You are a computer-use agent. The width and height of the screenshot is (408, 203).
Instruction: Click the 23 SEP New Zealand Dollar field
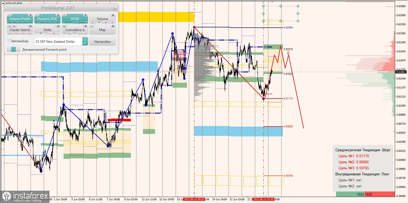(58, 41)
